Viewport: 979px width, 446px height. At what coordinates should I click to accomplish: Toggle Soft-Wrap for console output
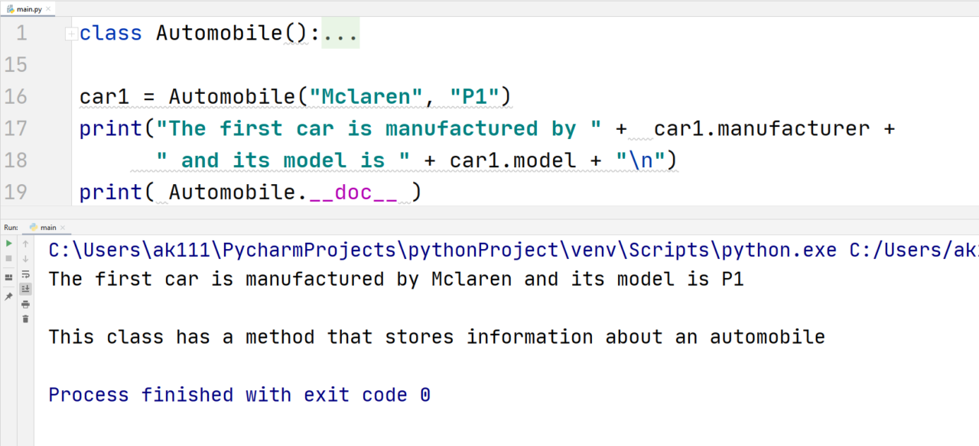[x=26, y=274]
